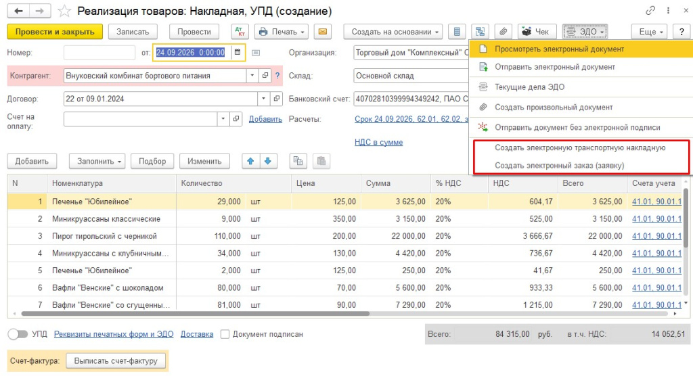Send document by email envelope icon
Viewport: 693px width, 376px height.
323,32
